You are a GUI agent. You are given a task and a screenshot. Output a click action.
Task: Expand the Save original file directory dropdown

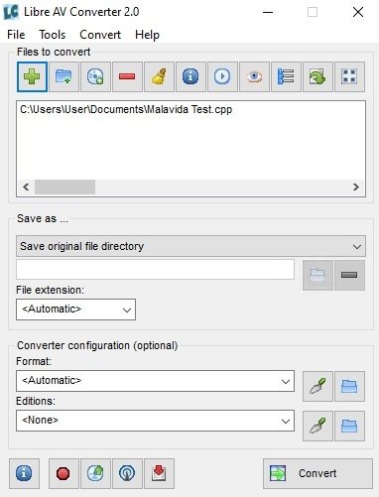[190, 246]
